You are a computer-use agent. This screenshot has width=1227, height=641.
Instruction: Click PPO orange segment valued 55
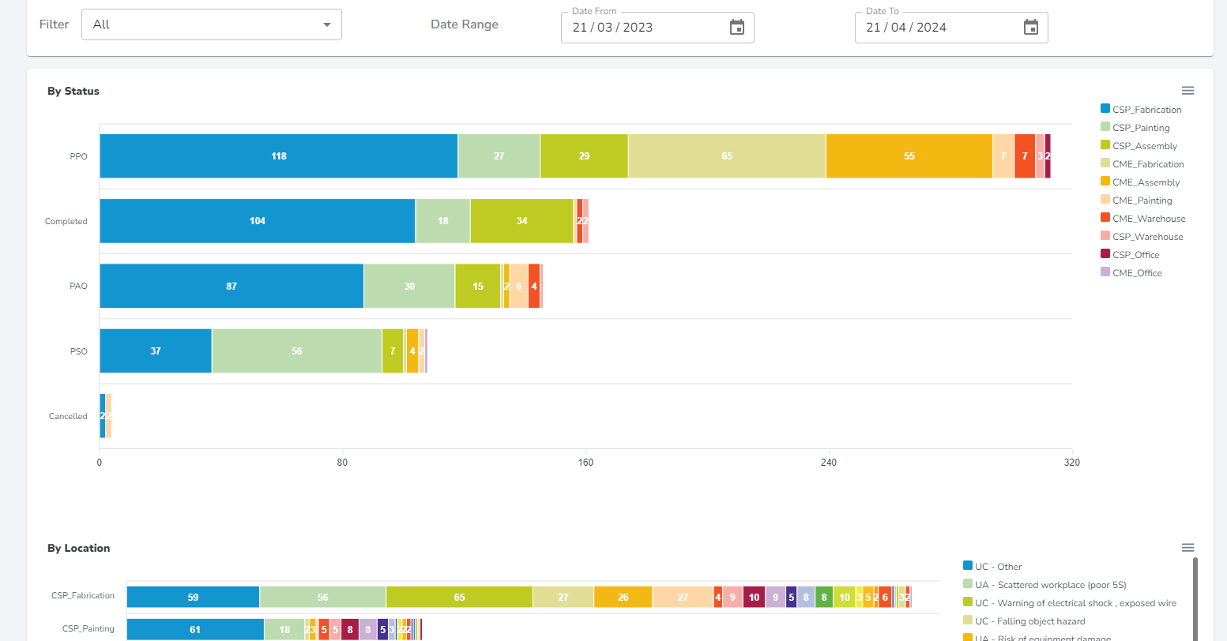click(x=909, y=156)
